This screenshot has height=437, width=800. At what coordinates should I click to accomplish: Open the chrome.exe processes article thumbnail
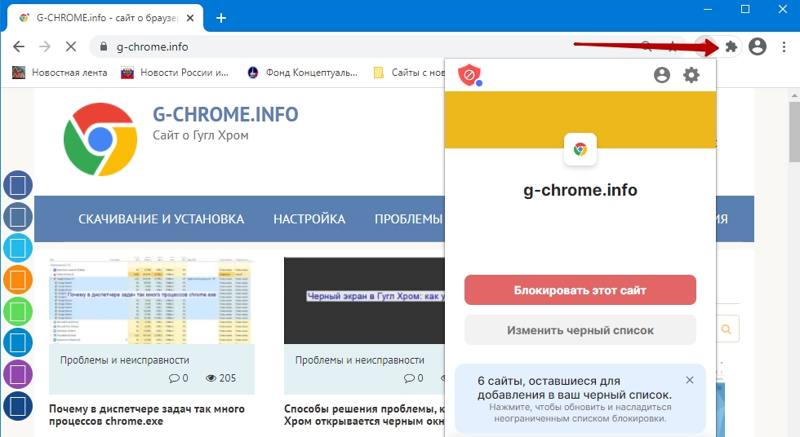tap(152, 300)
